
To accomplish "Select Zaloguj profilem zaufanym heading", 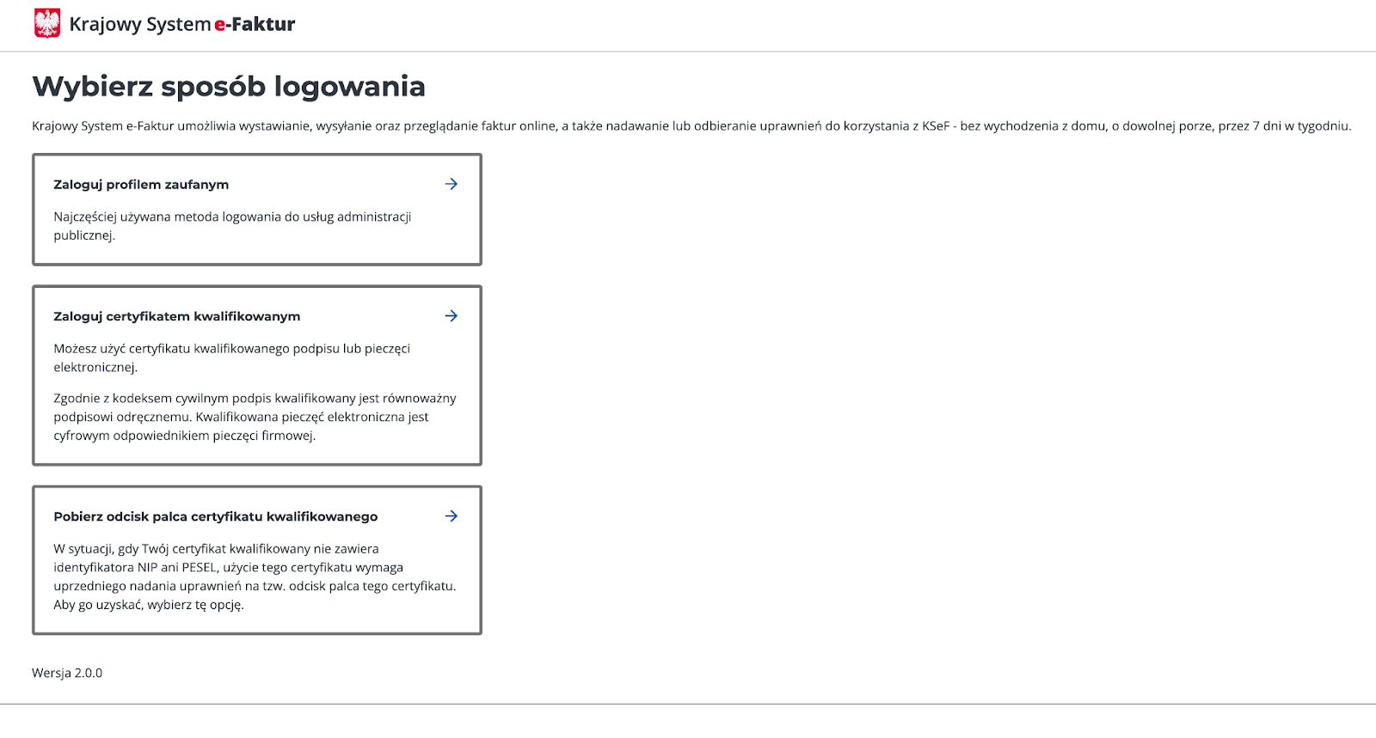I will 141,185.
